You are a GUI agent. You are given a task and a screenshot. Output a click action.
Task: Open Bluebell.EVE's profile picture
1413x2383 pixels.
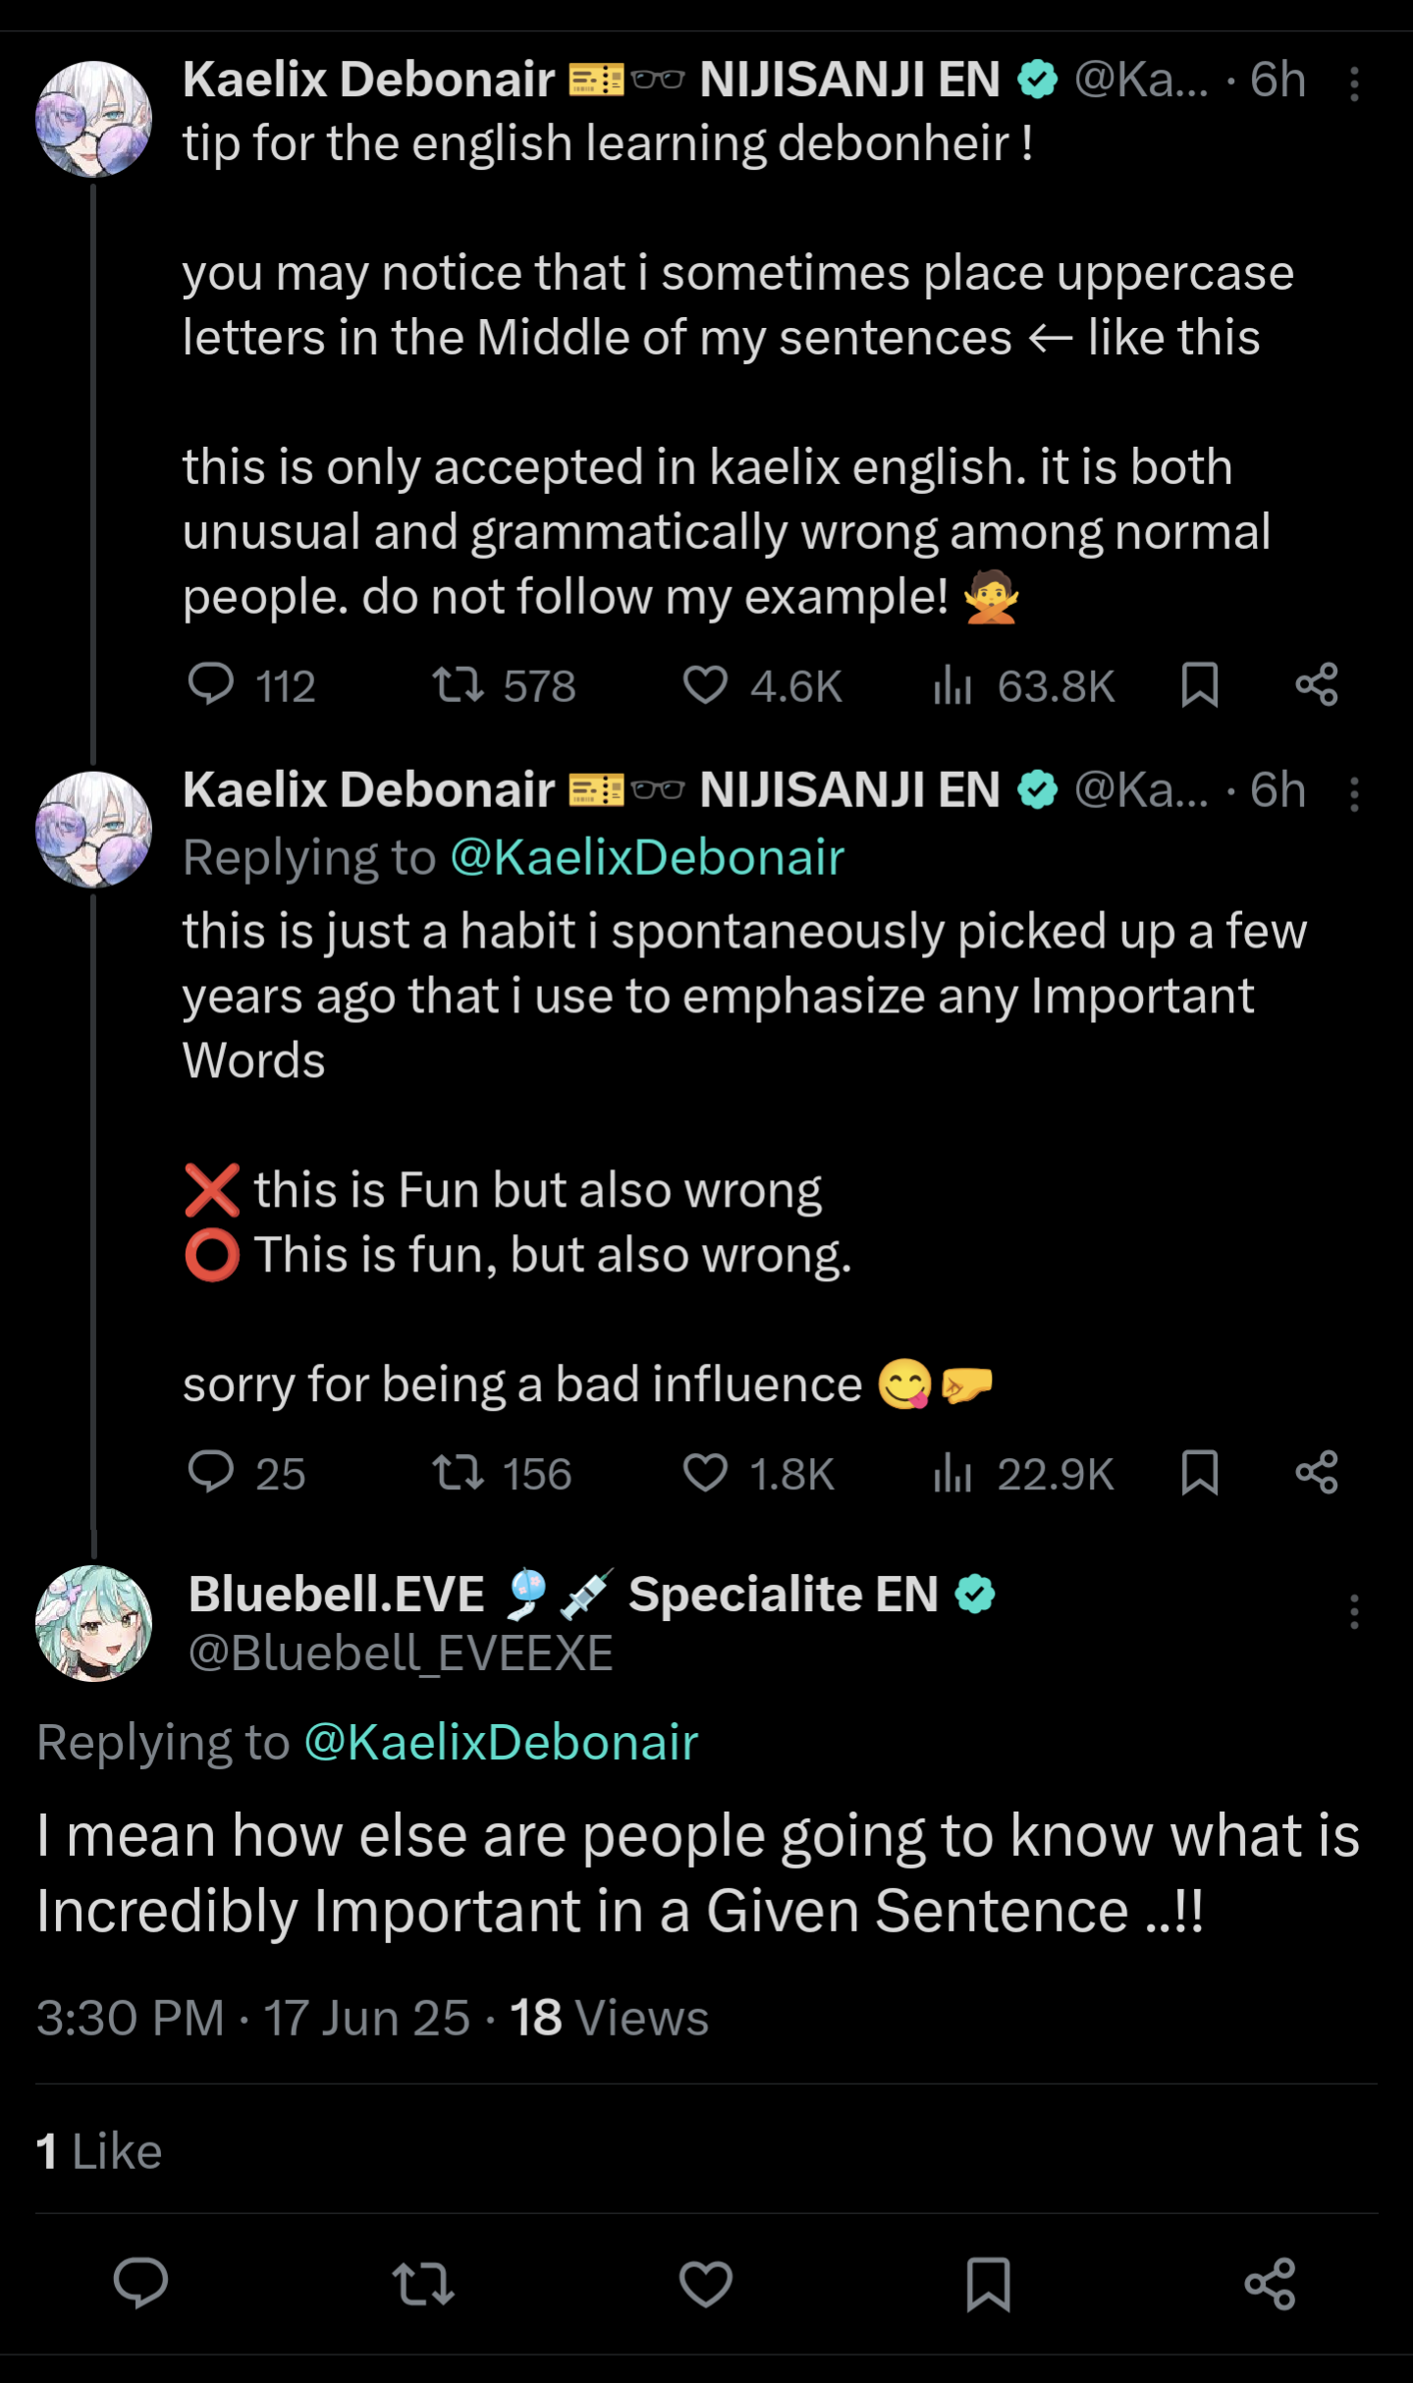pos(94,1623)
